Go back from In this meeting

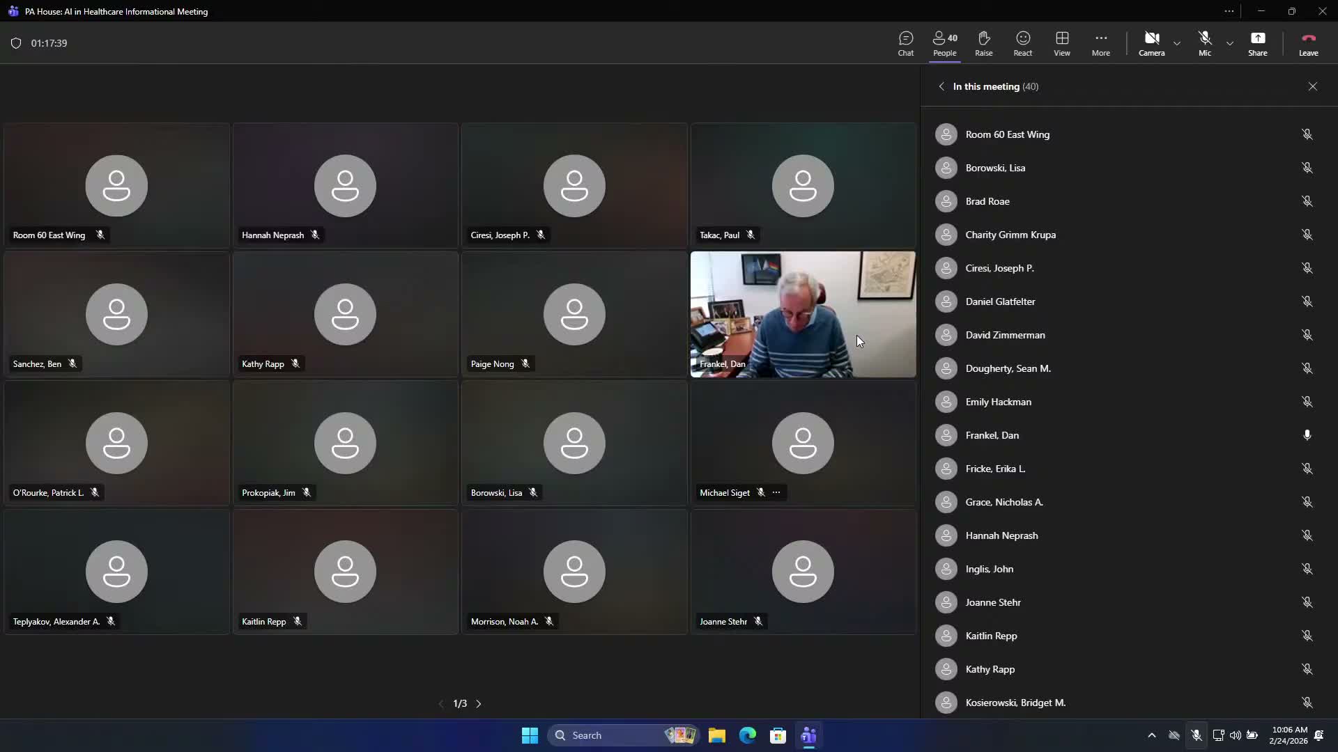941,86
